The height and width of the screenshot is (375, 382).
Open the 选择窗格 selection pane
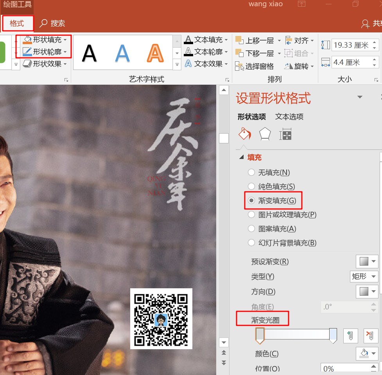click(x=255, y=66)
